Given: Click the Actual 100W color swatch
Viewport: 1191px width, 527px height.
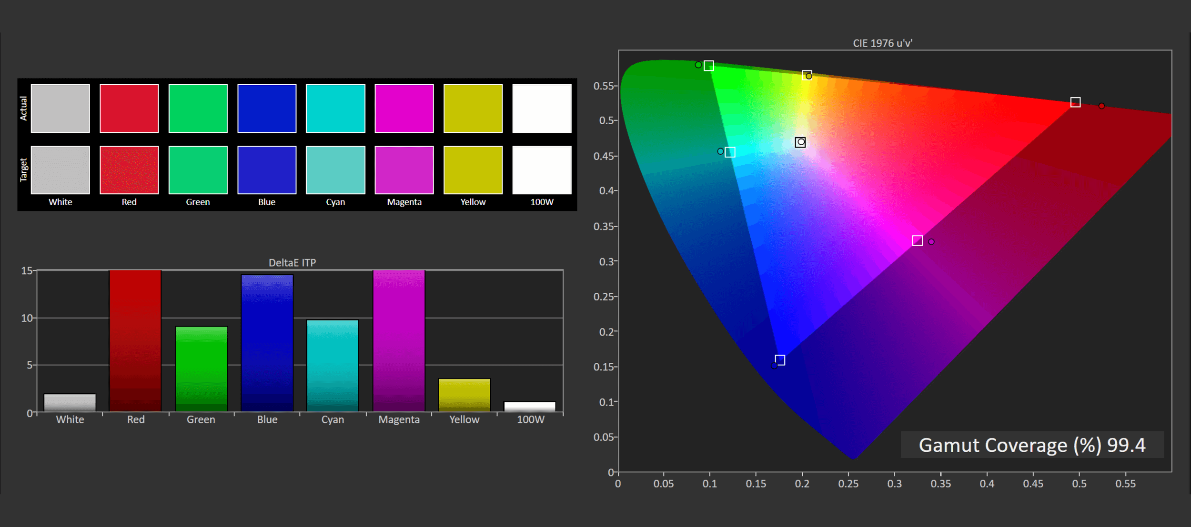Looking at the screenshot, I should pos(542,109).
